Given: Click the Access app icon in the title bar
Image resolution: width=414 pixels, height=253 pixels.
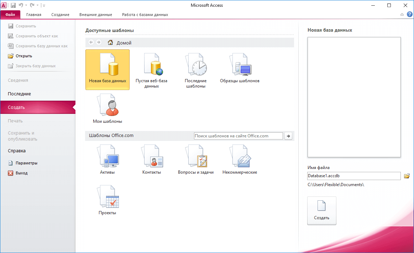Looking at the screenshot, I should pyautogui.click(x=4, y=5).
